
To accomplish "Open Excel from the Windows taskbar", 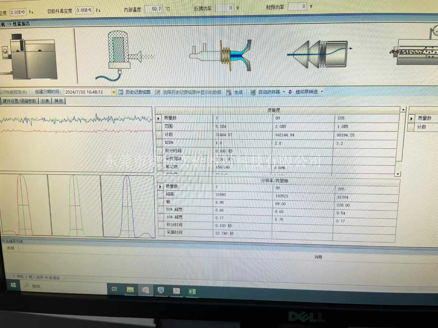I will tap(192, 292).
